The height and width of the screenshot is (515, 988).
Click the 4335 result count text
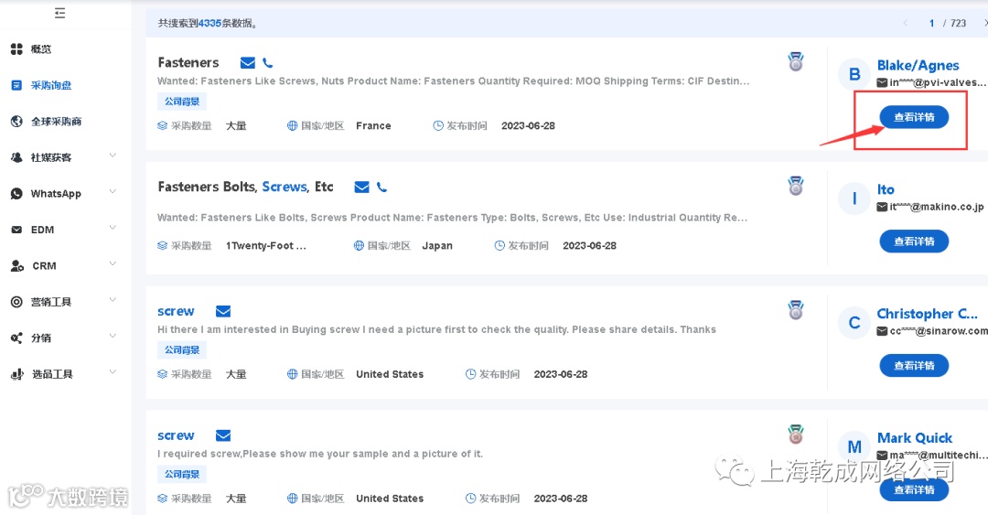[x=209, y=23]
